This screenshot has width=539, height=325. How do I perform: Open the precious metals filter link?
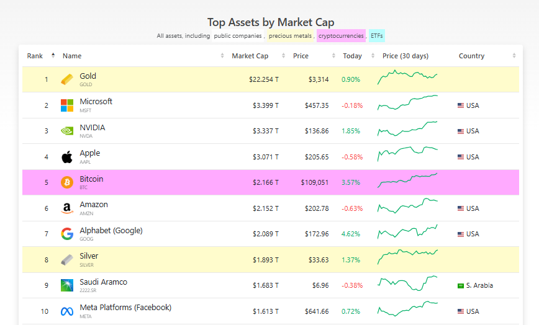[x=290, y=36]
